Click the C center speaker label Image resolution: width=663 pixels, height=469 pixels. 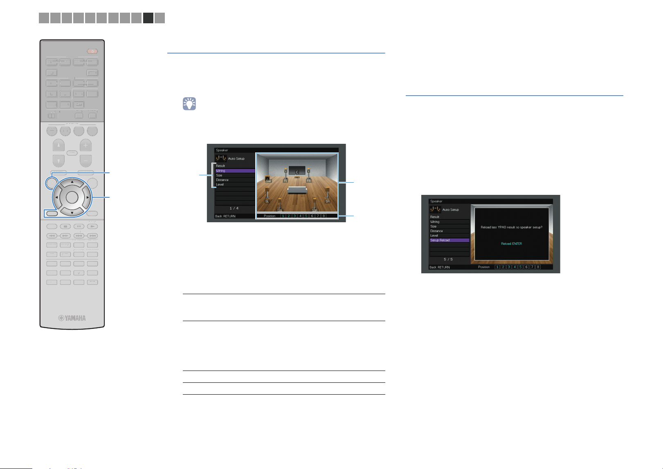pos(297,172)
